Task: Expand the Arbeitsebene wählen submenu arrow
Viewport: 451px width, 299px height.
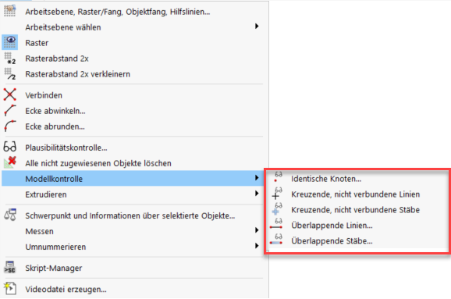Action: [257, 27]
